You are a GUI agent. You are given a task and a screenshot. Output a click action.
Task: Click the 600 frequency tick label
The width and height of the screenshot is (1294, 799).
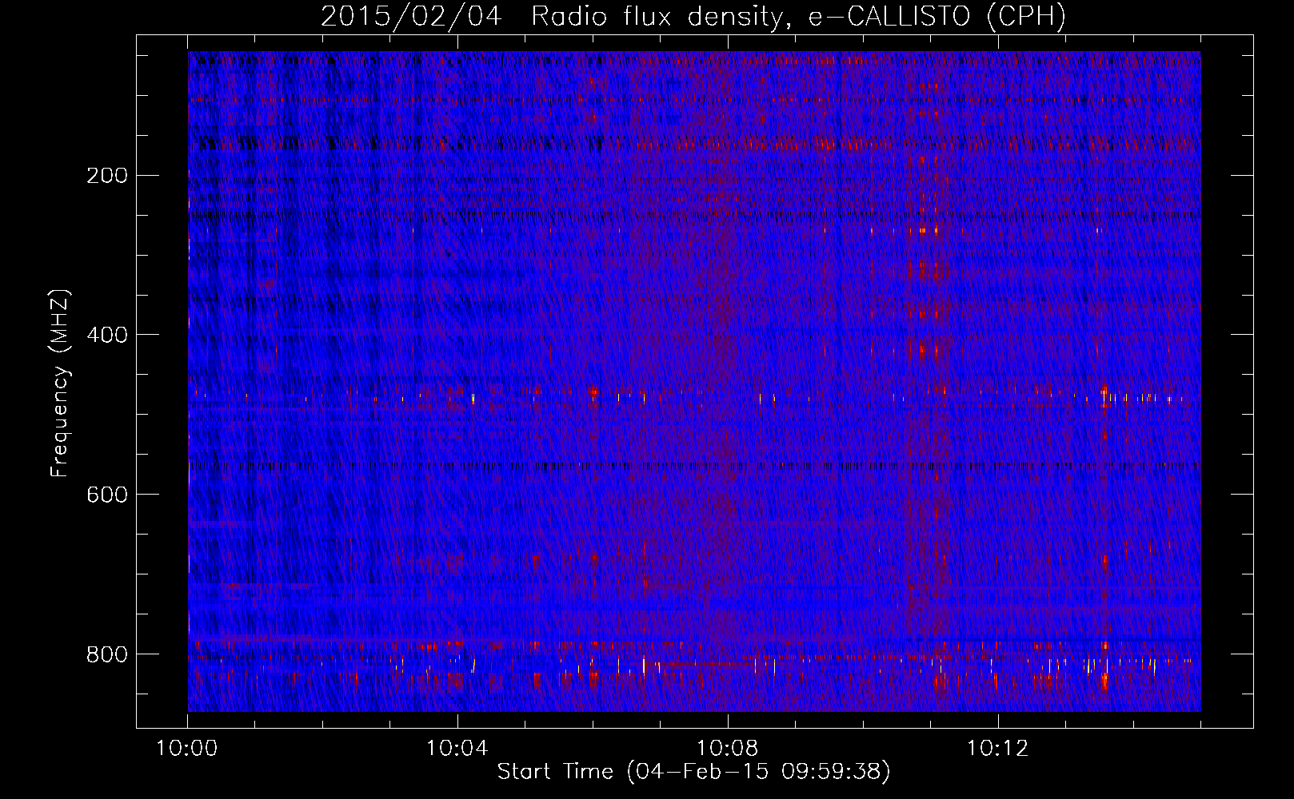tap(106, 495)
